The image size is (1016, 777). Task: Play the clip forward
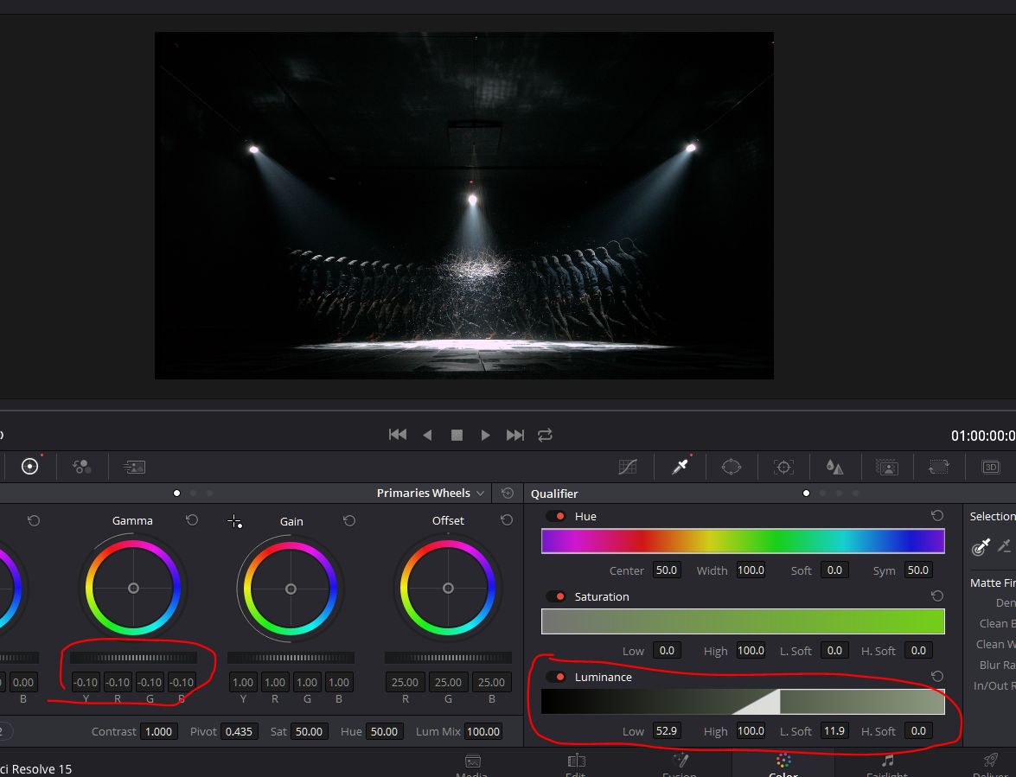[x=485, y=435]
